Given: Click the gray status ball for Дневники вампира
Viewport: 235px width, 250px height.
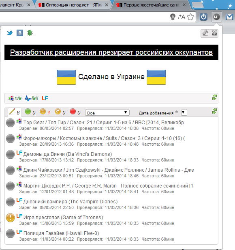Looking at the screenshot, I should pyautogui.click(x=11, y=202).
